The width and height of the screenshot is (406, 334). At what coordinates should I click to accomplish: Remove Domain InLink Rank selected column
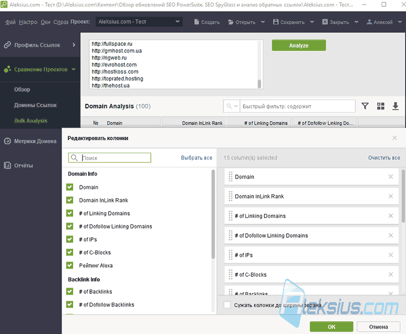click(391, 196)
